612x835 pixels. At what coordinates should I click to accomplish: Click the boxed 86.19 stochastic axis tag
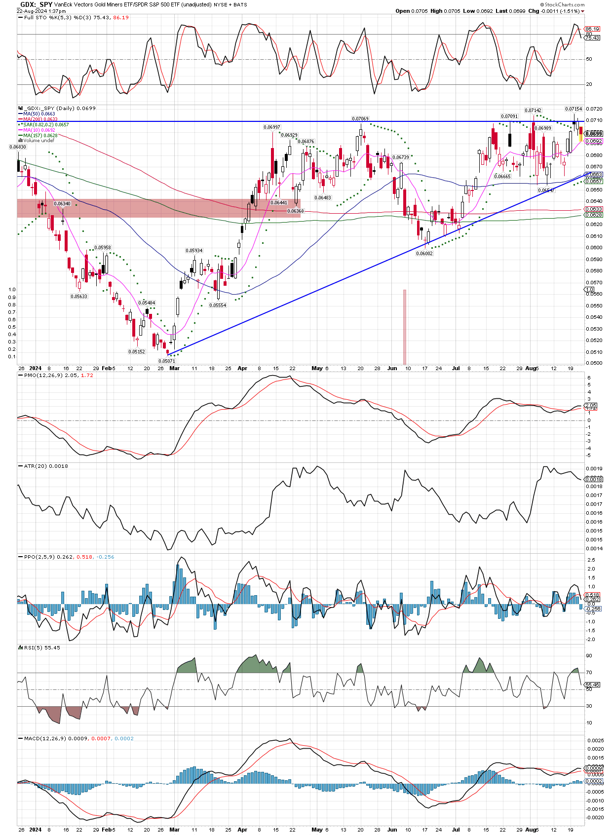pyautogui.click(x=592, y=29)
